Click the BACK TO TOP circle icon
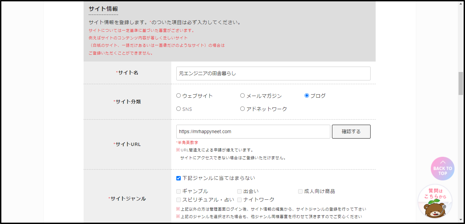 [442, 169]
